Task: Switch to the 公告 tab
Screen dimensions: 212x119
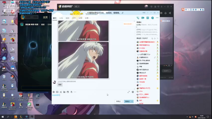Action: pos(61,18)
